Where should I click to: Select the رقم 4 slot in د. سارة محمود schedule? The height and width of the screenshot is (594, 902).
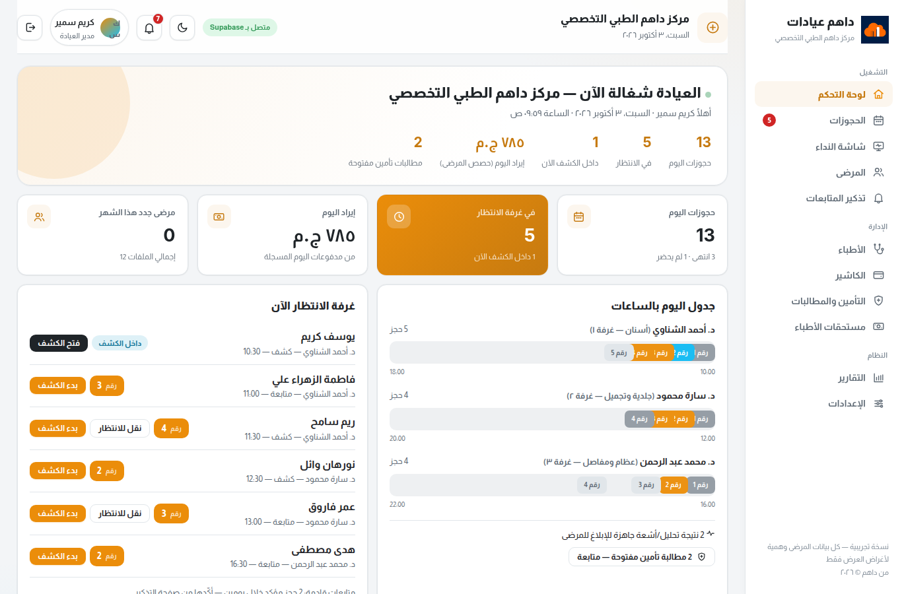[x=639, y=419]
